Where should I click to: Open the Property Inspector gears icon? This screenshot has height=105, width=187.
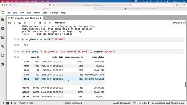click(x=3, y=46)
